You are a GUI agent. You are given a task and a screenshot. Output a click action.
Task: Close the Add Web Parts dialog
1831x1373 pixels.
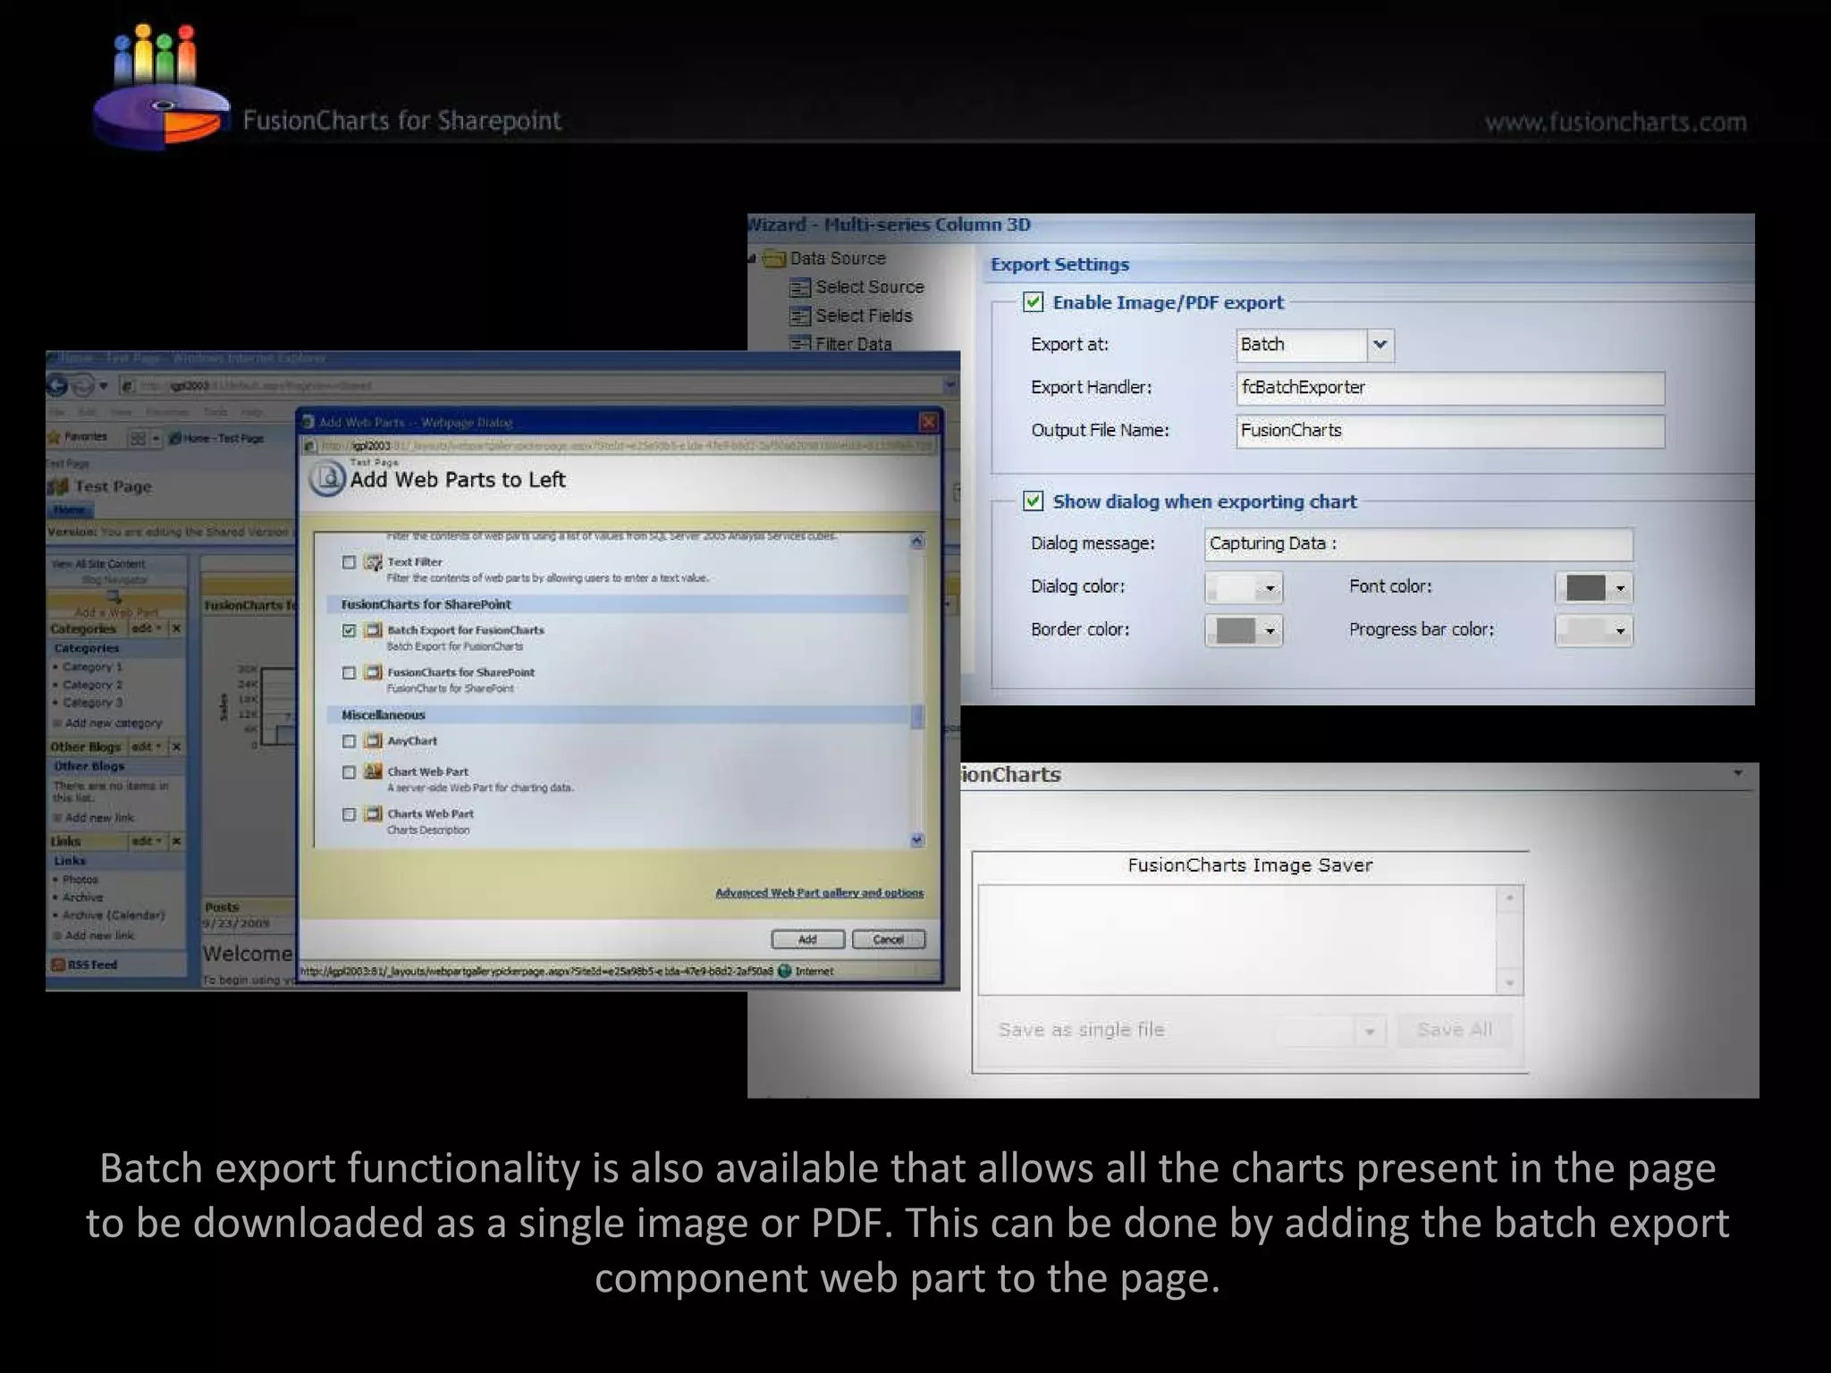[929, 422]
